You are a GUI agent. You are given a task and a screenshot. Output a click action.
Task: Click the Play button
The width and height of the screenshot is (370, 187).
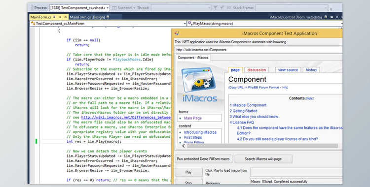[188, 172]
